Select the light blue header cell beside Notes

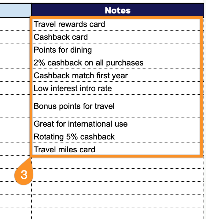pos(15,10)
